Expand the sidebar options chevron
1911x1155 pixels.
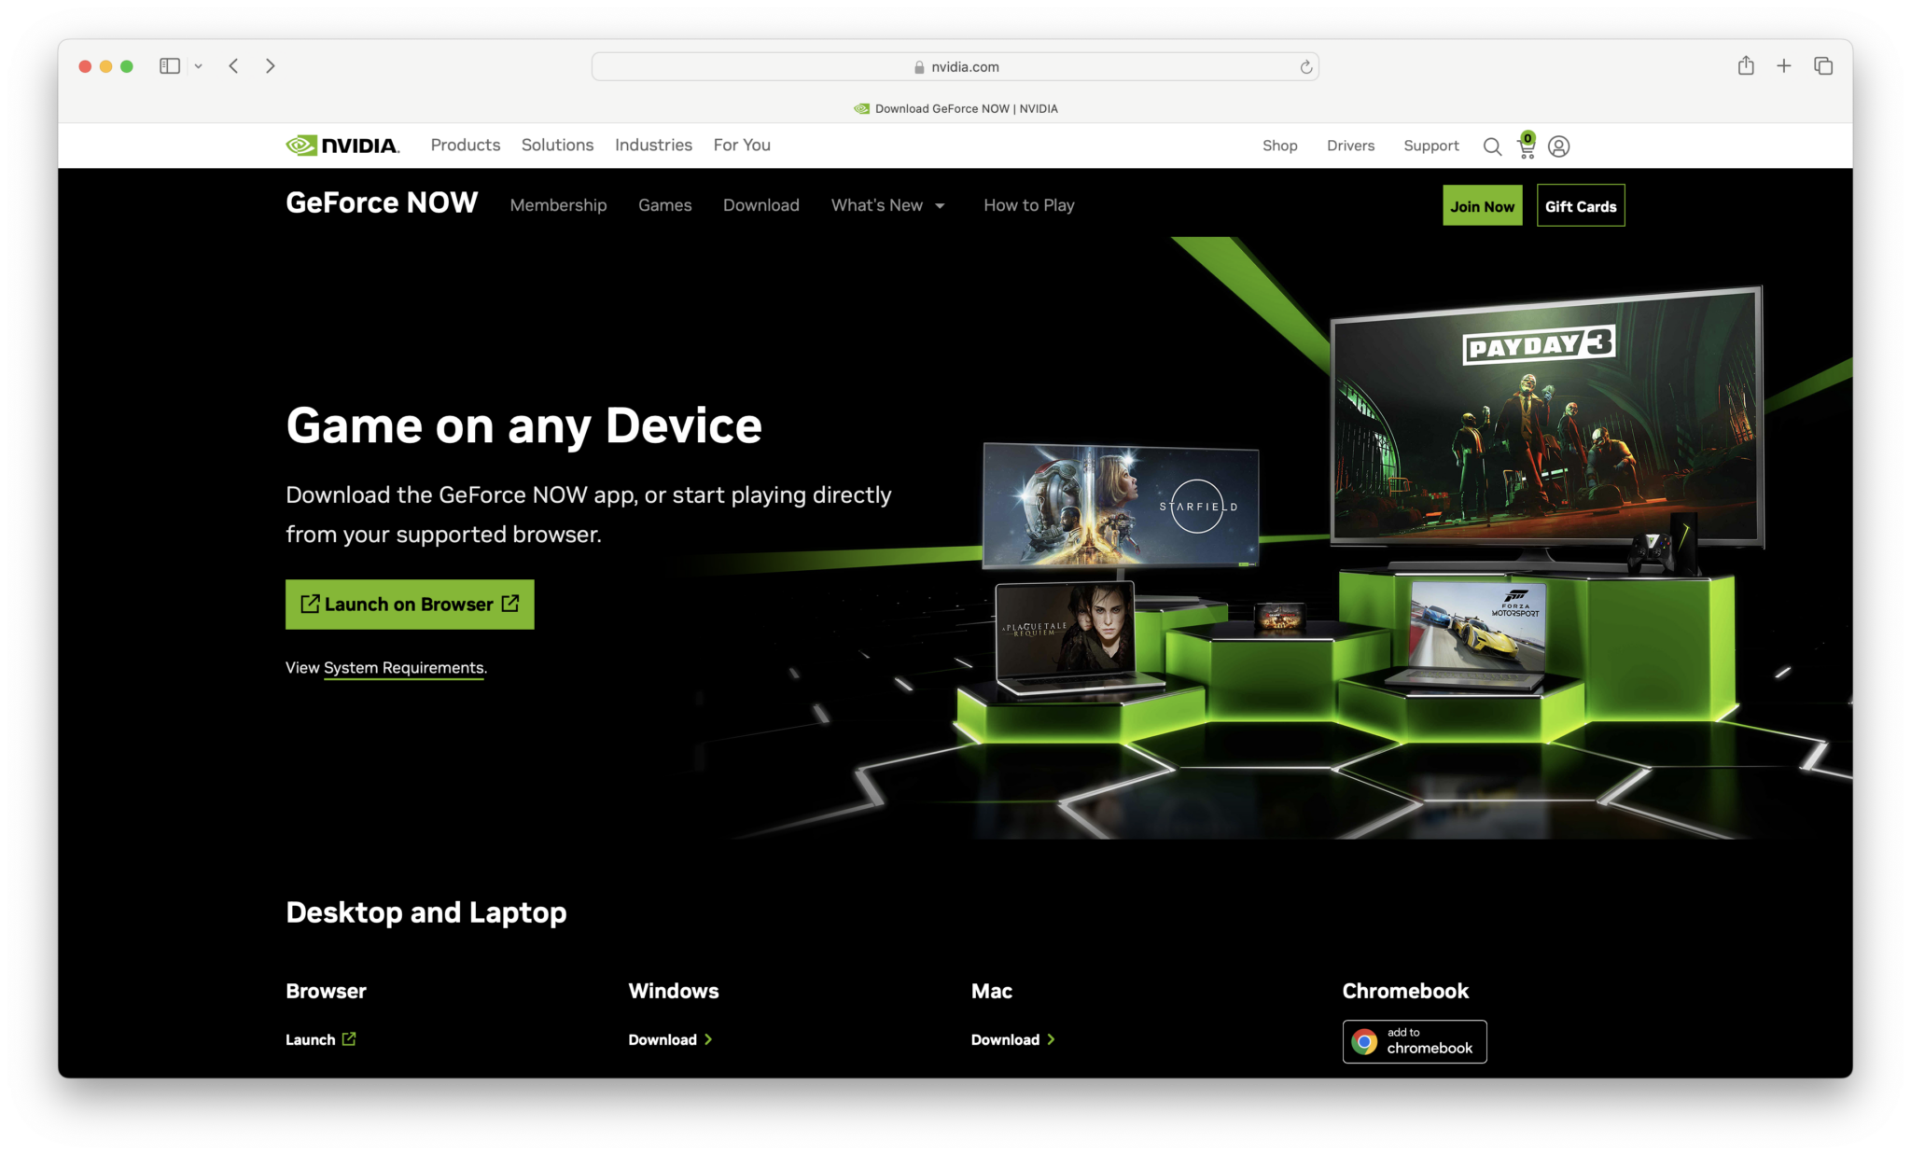pyautogui.click(x=198, y=66)
